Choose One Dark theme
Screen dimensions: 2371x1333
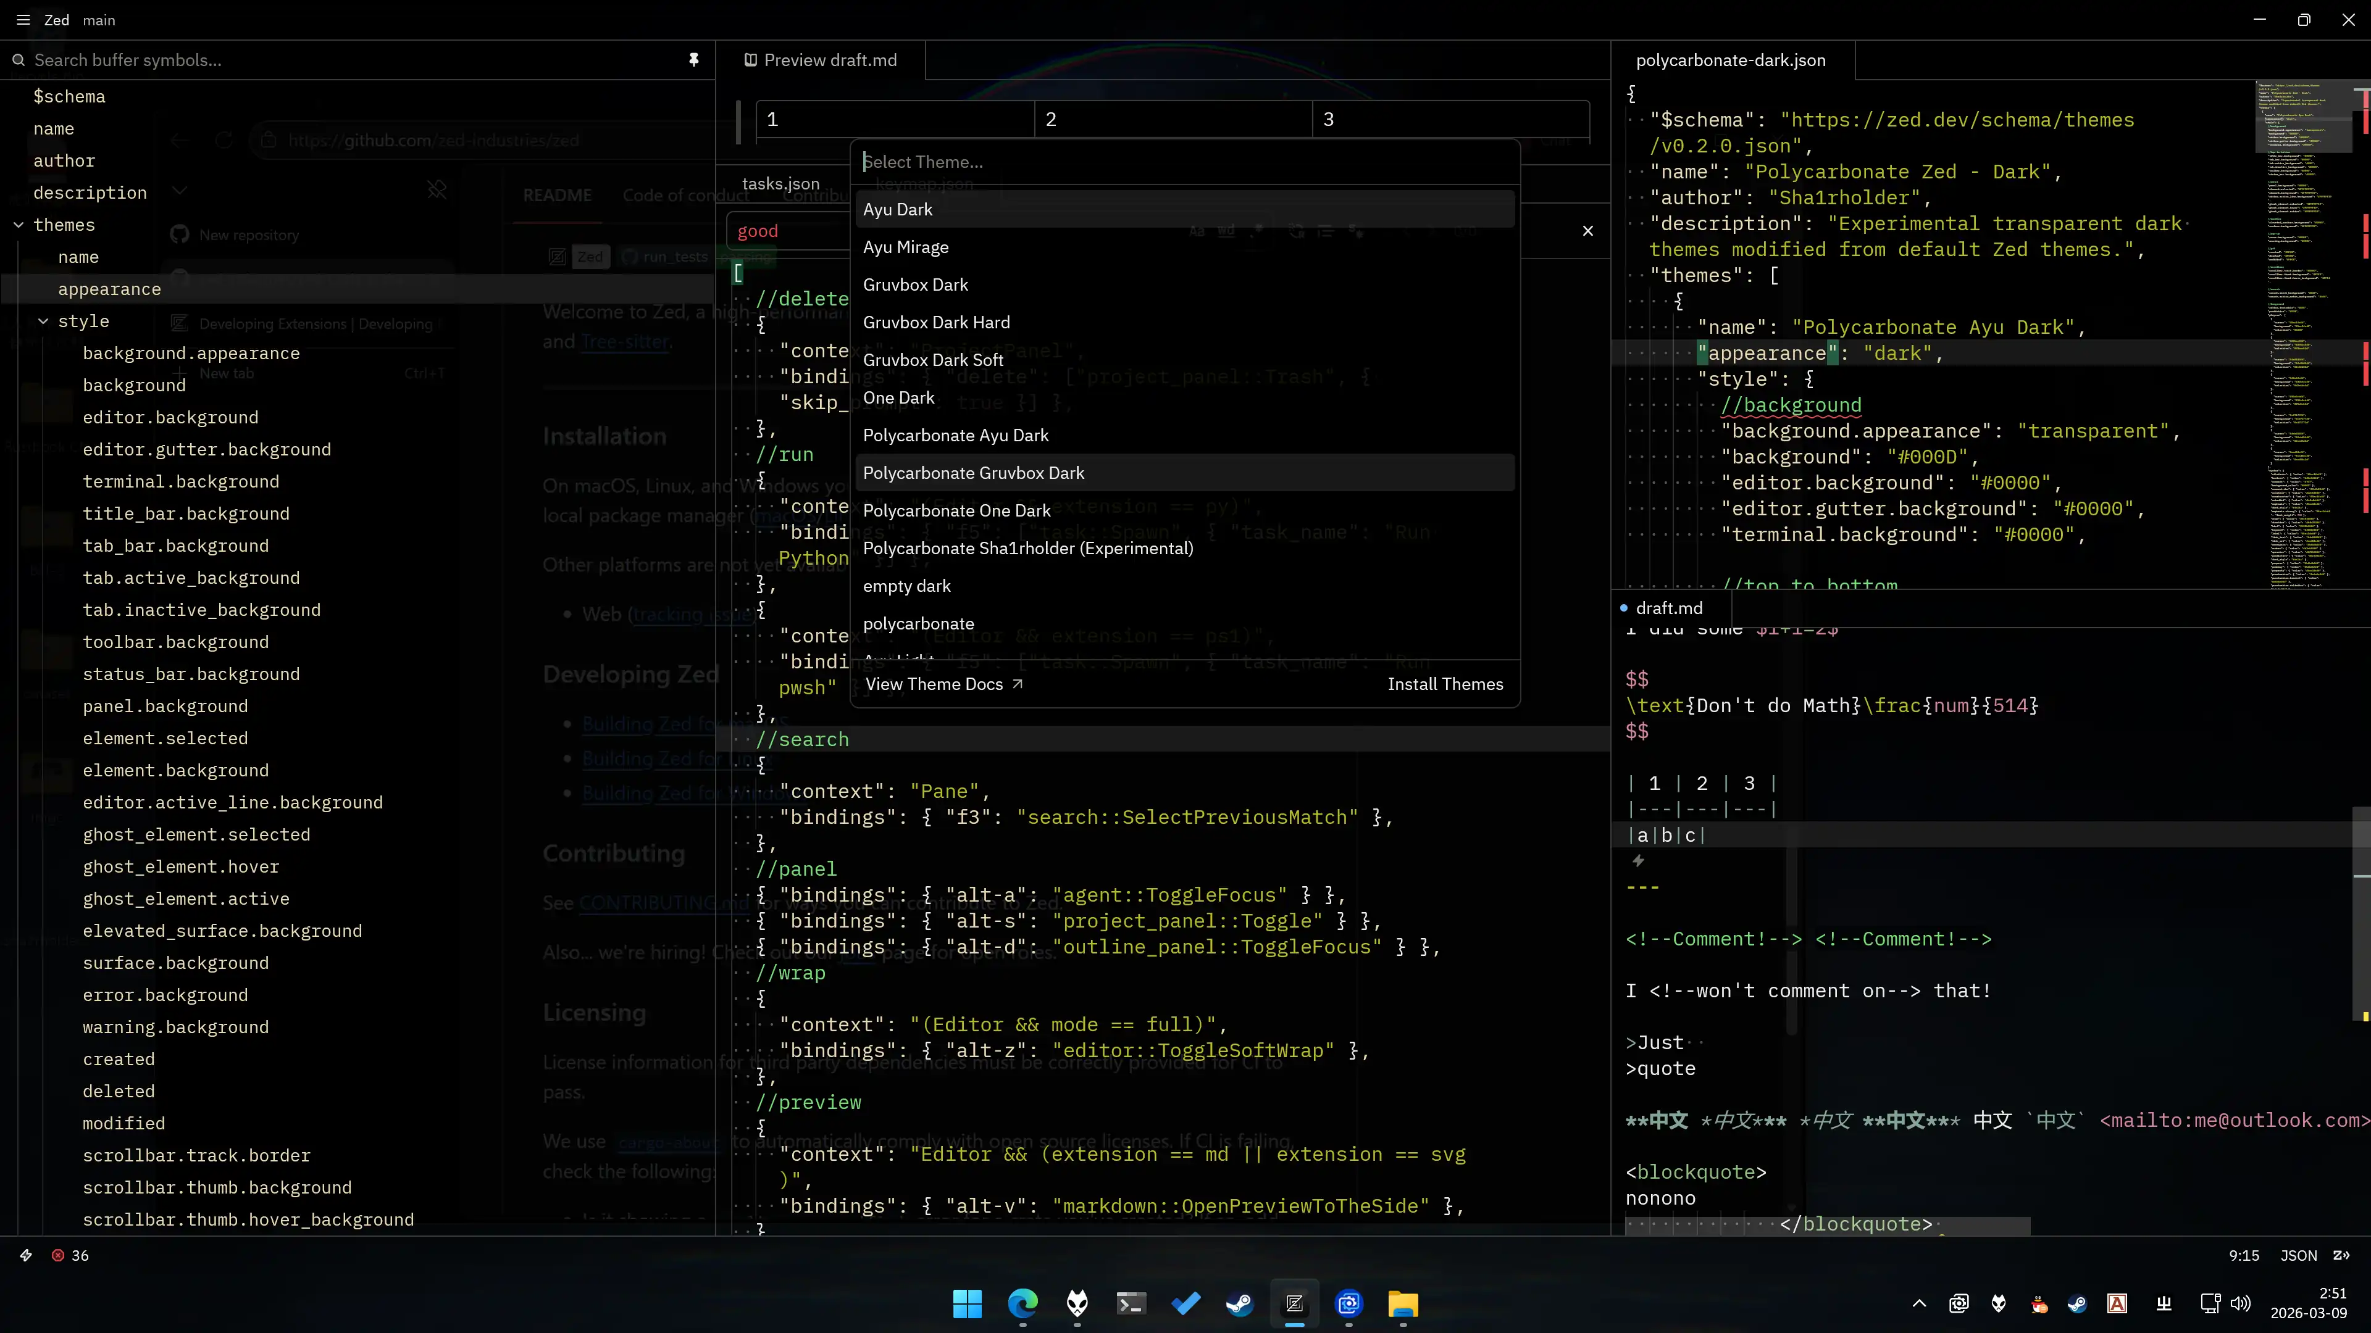coord(1185,397)
